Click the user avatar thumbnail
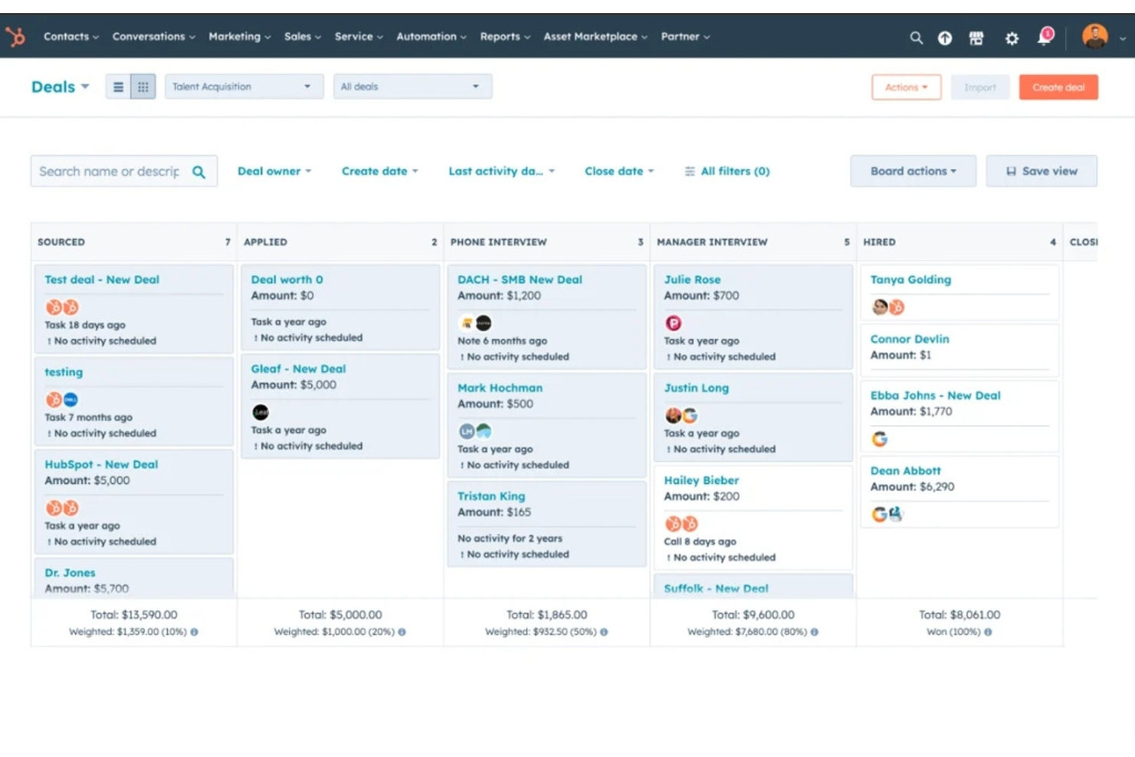Viewport: 1135px width, 757px height. [1095, 36]
